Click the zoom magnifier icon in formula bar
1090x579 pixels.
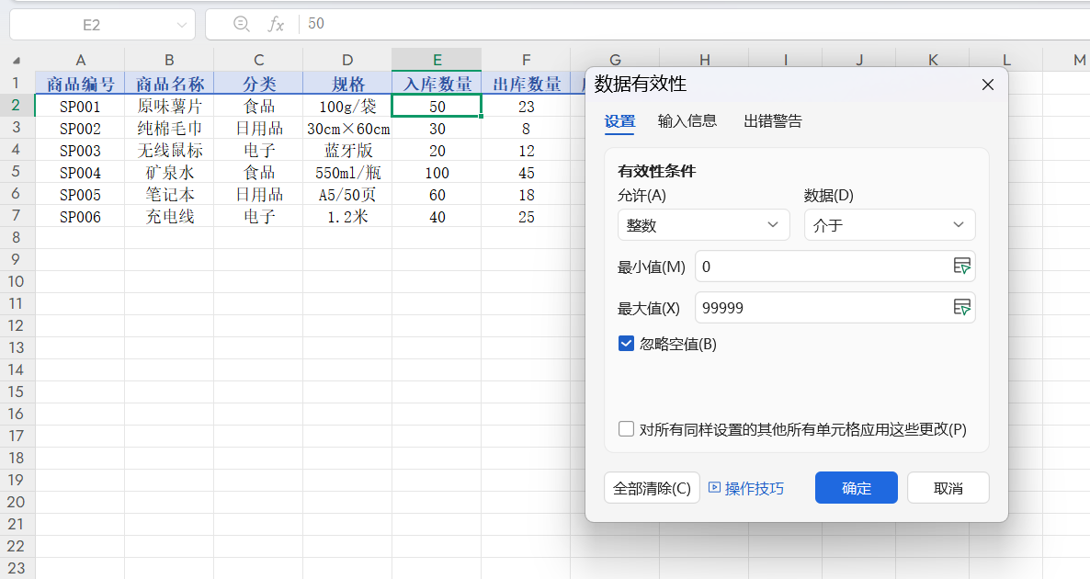pyautogui.click(x=242, y=24)
